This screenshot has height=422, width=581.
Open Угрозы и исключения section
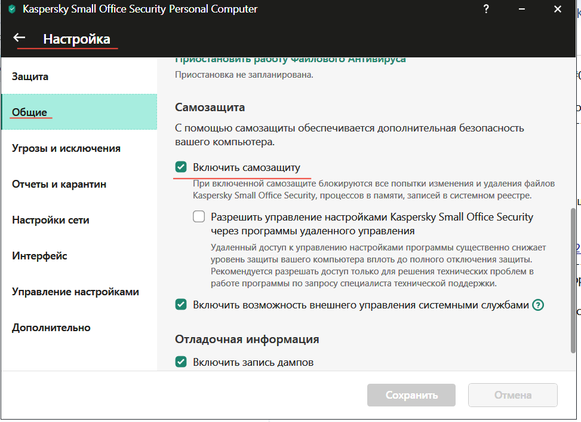tap(79, 148)
